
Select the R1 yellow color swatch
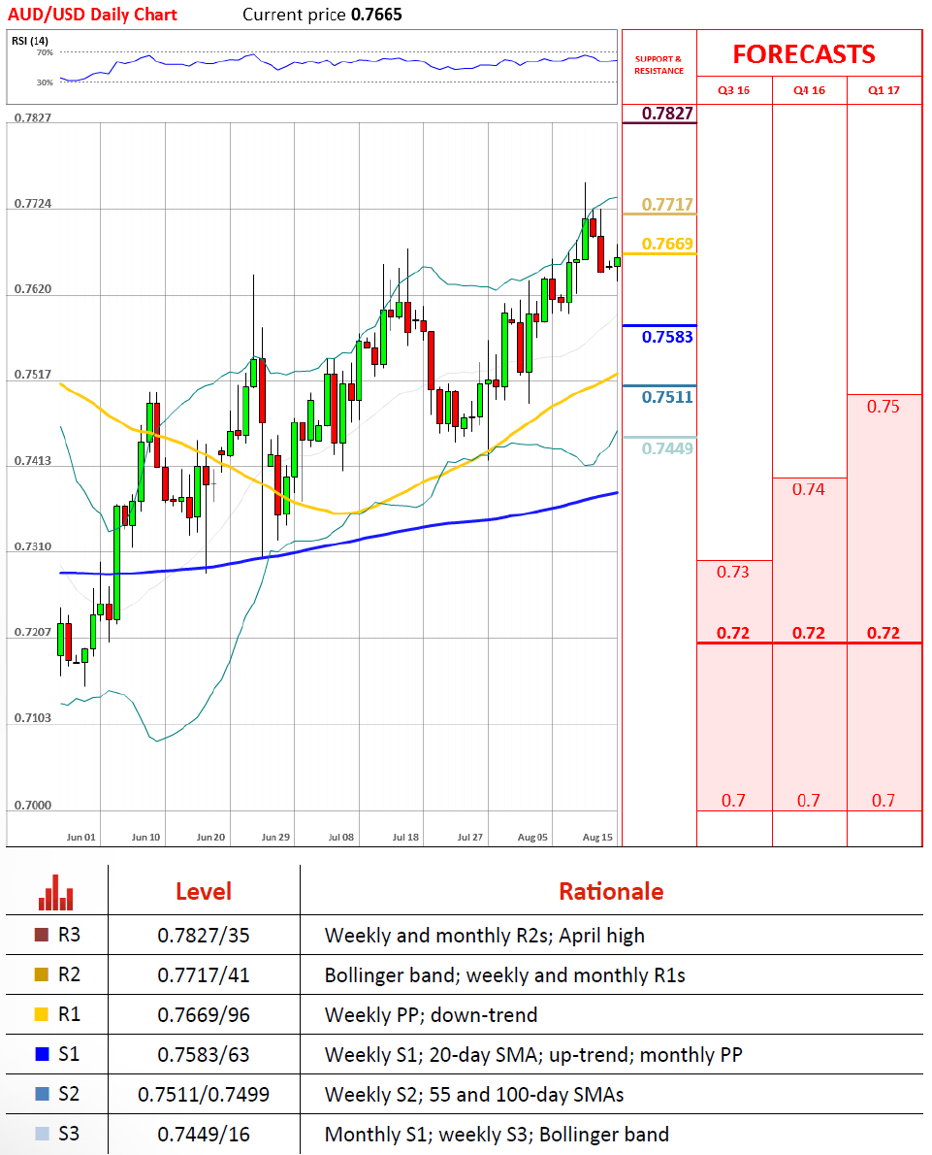pos(41,1014)
